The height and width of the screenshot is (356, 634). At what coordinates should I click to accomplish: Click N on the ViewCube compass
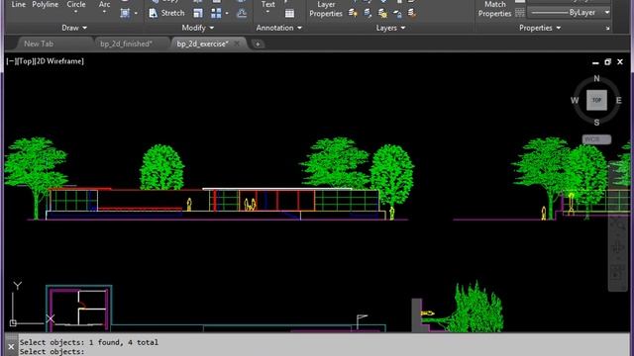596,78
